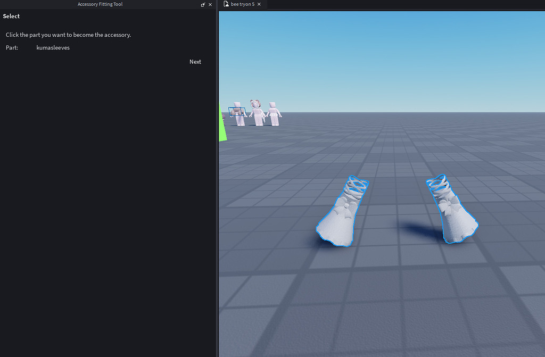
Task: Click the leftmost mannequin with blue selection box
Action: pyautogui.click(x=238, y=114)
